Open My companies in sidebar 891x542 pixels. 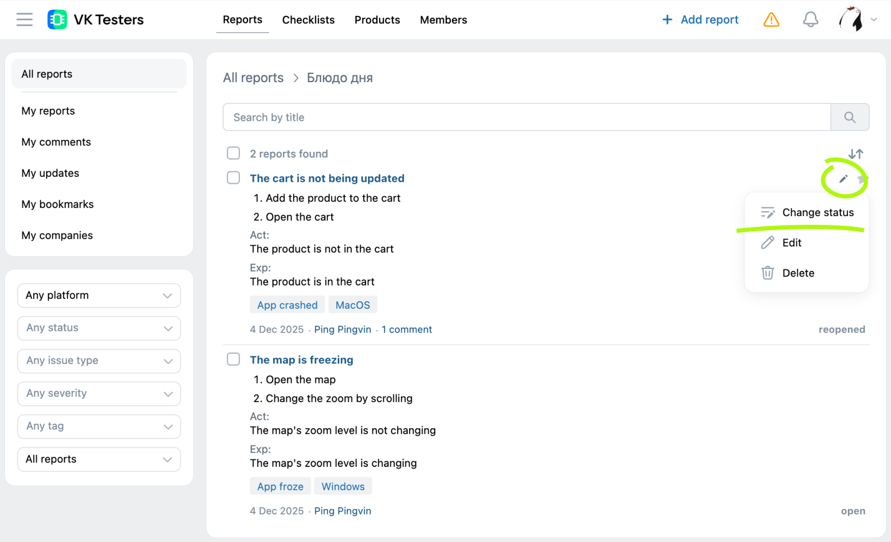pos(57,235)
